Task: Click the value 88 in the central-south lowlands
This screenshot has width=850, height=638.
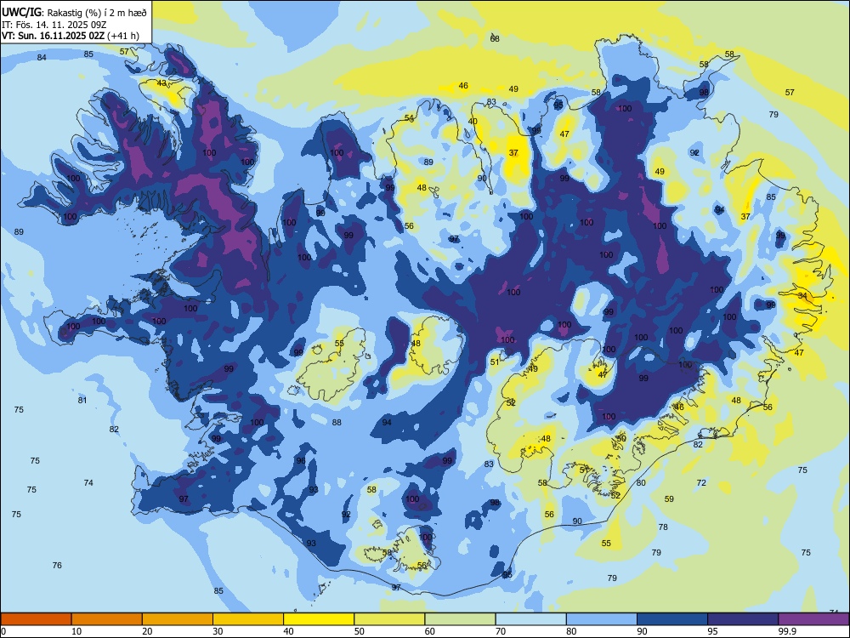Action: click(x=337, y=423)
